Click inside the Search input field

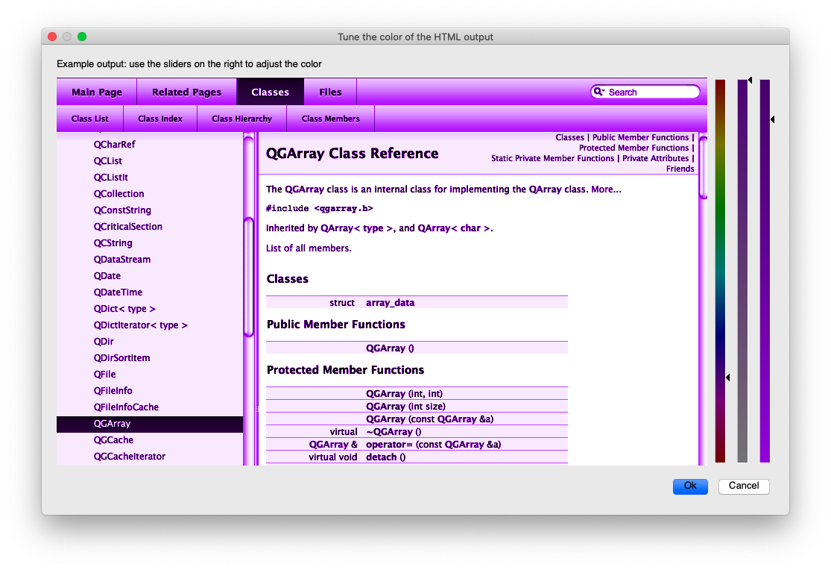point(645,92)
